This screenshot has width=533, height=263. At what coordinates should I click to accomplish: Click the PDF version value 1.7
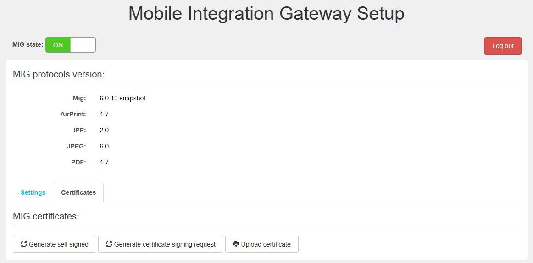pos(104,162)
